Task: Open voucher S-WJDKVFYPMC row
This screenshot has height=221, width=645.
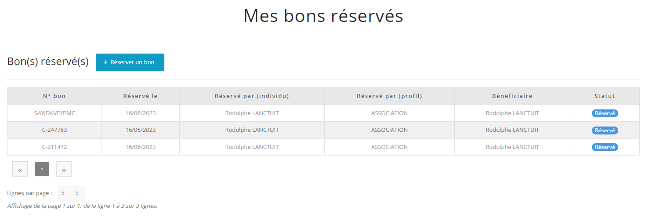Action: pyautogui.click(x=54, y=113)
